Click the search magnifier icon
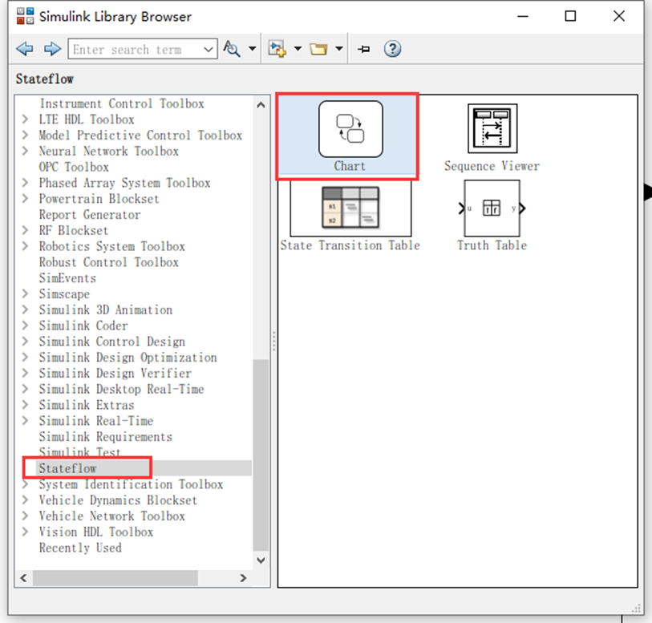 (232, 49)
